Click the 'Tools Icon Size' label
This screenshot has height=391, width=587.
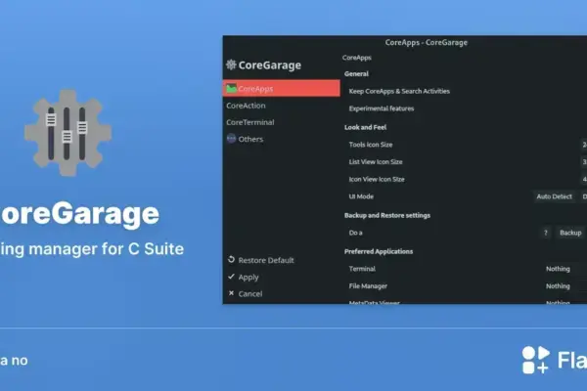pos(371,145)
